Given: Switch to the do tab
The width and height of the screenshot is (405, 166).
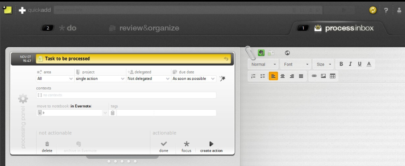Looking at the screenshot, I should click(67, 28).
